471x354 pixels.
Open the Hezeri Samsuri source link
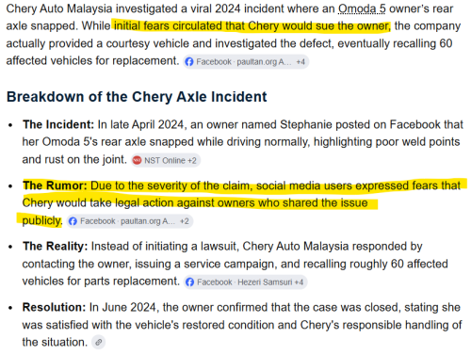pos(265,282)
